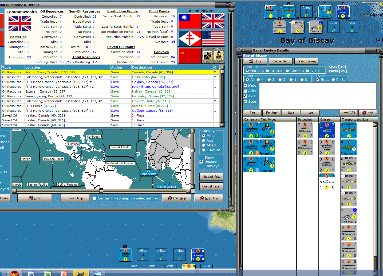This screenshot has height=276, width=383.
Task: Click the naval unit list scroll up arrow
Action: coord(375,125)
